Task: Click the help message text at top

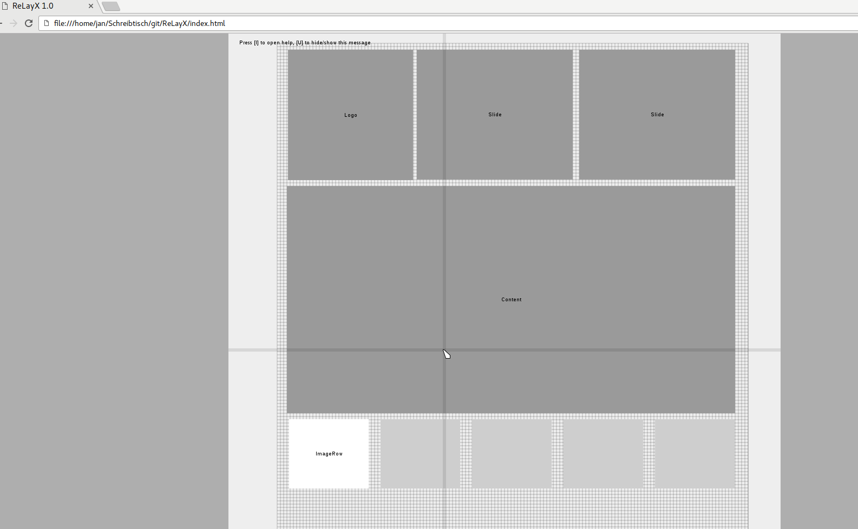Action: 305,43
